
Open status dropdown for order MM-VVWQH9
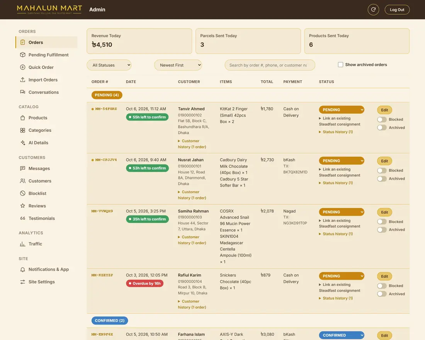(x=342, y=212)
